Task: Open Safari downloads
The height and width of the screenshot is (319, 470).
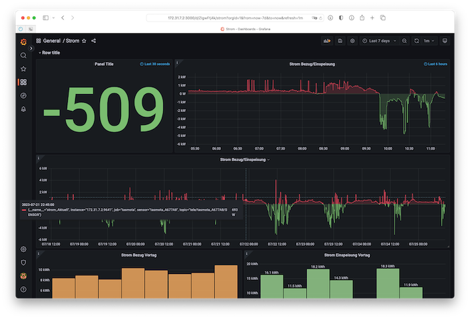Action: [x=330, y=17]
